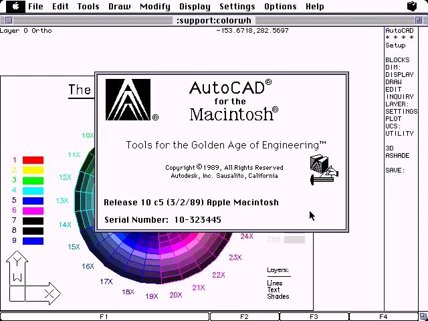The width and height of the screenshot is (428, 321).
Task: Click the '20X' color wheel label
Action: (176, 295)
